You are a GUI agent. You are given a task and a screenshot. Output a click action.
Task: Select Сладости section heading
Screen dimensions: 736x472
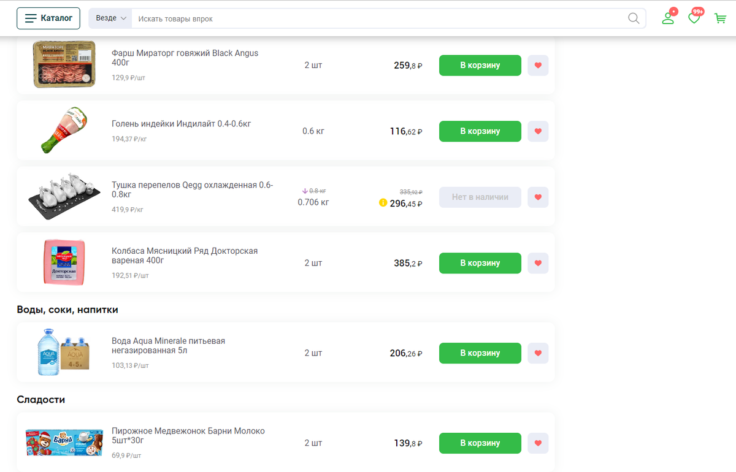(41, 400)
